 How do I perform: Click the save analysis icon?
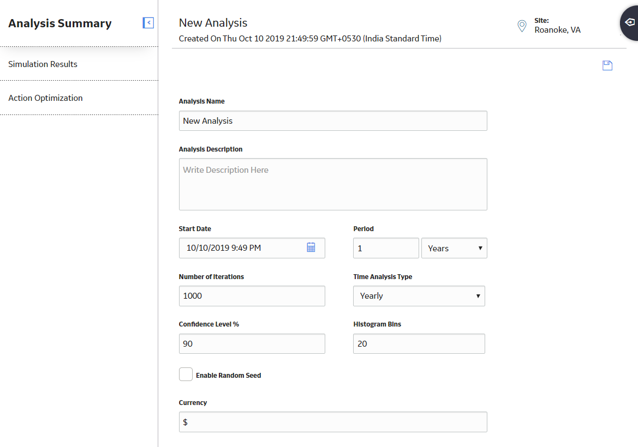pyautogui.click(x=607, y=65)
